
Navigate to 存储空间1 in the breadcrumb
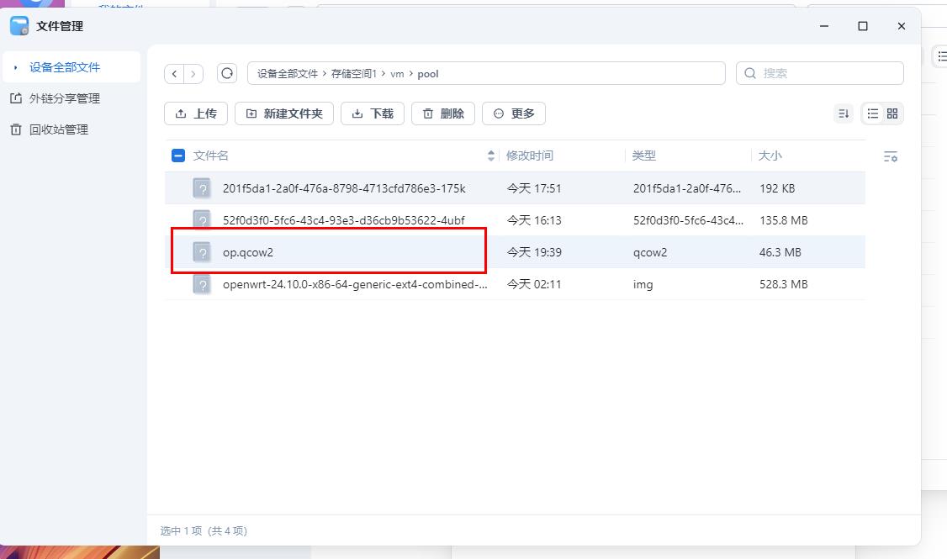[353, 74]
